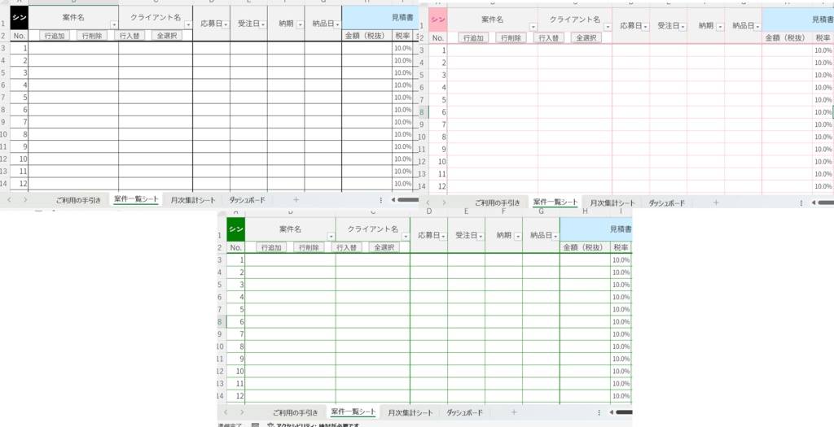
Task: Add a new sheet in the green-themed workbook
Action: 513,412
